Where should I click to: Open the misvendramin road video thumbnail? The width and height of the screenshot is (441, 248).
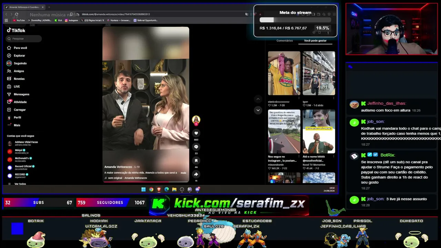coord(284,132)
